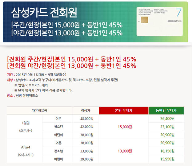Select period text "2015년 9월 1일(화) ~ 9월 30일(수)"
Viewport: 193px width, 166px height.
coord(41,75)
